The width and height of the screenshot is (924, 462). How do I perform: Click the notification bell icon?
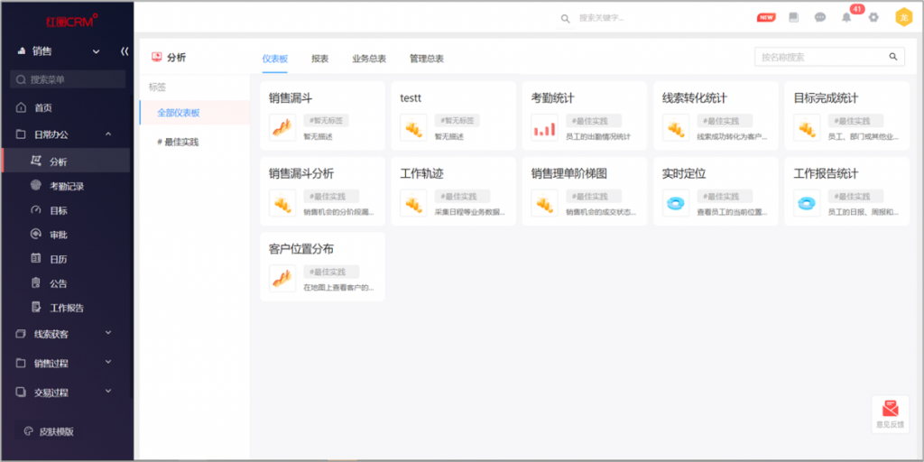pos(846,17)
